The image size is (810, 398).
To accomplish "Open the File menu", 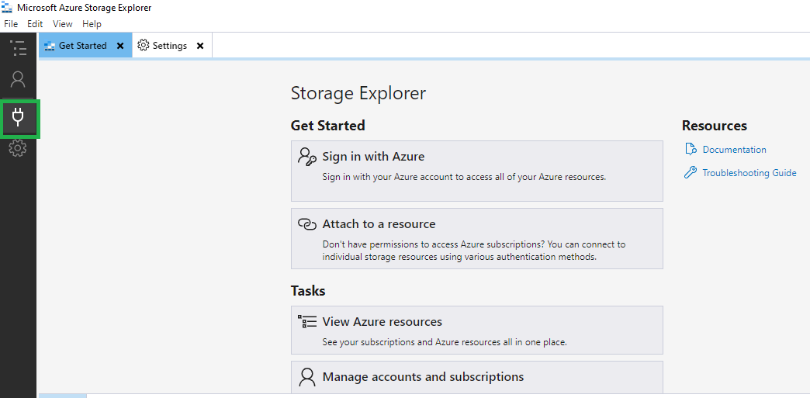I will pos(11,24).
